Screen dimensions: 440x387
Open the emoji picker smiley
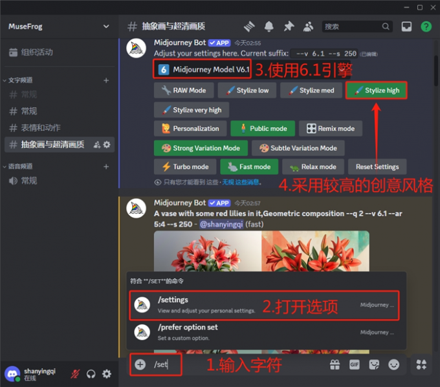(393, 364)
